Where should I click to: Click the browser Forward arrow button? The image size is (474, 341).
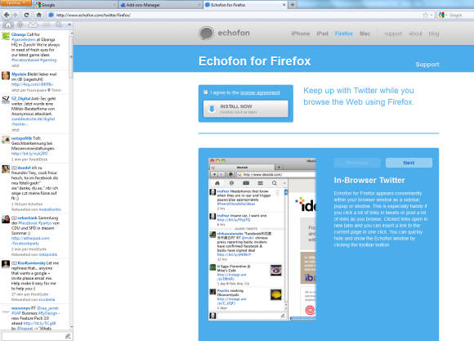(15, 15)
